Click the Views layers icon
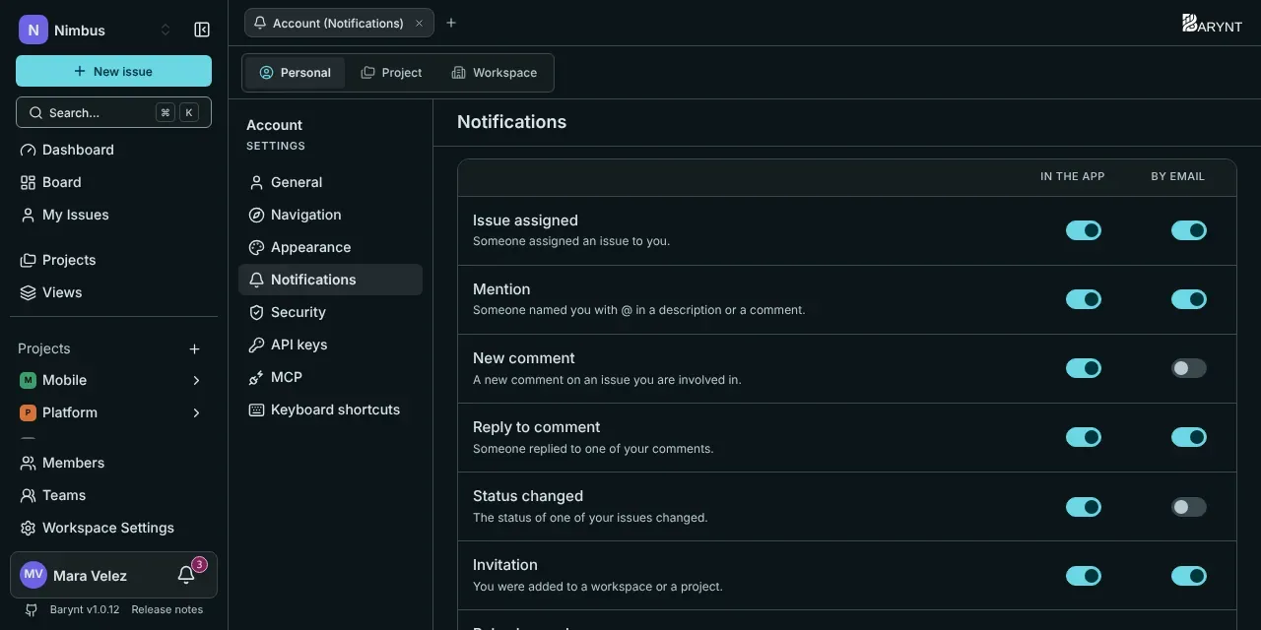1261x630 pixels. point(28,292)
